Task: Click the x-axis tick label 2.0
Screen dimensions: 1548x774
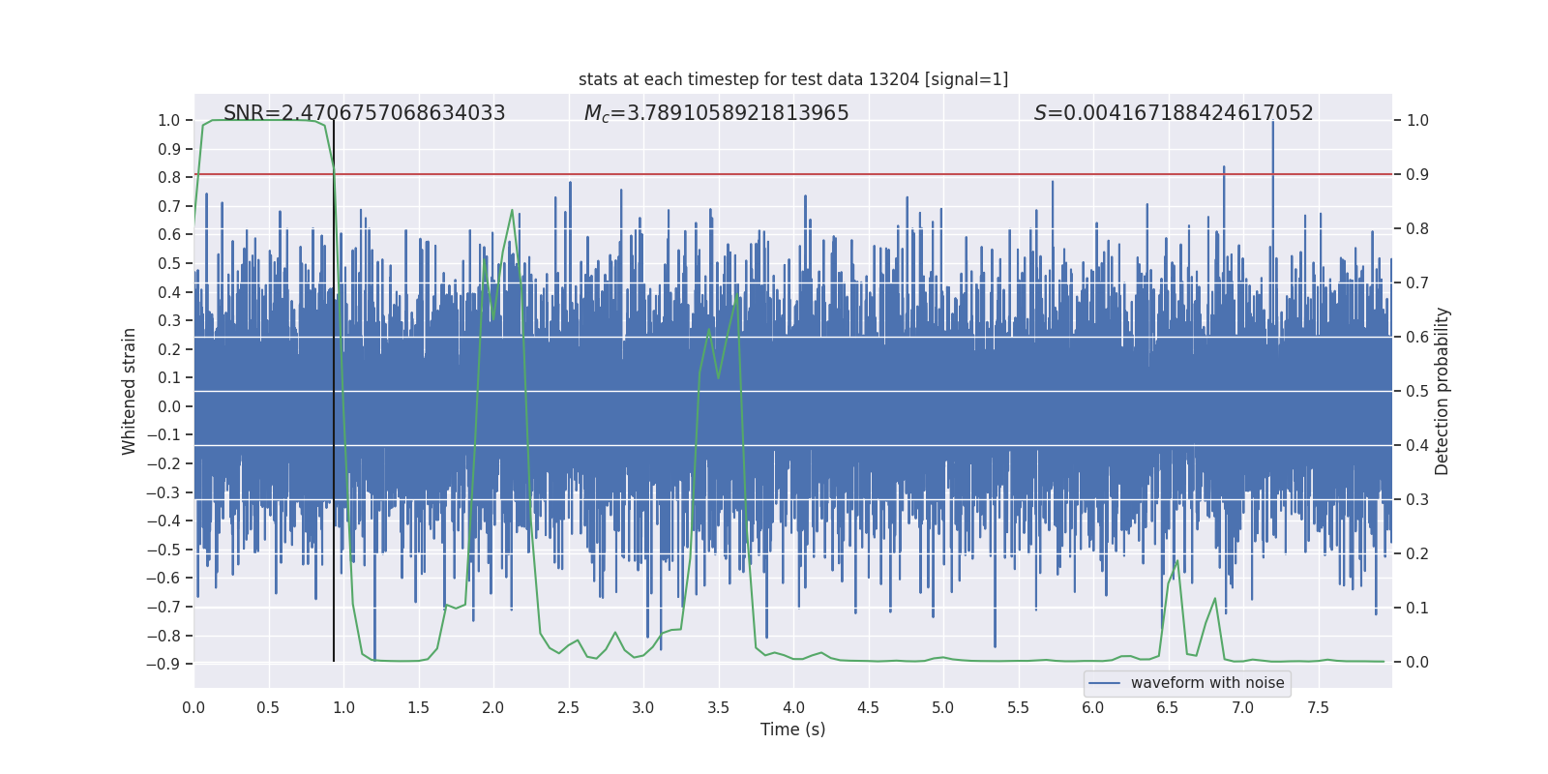Action: (493, 708)
